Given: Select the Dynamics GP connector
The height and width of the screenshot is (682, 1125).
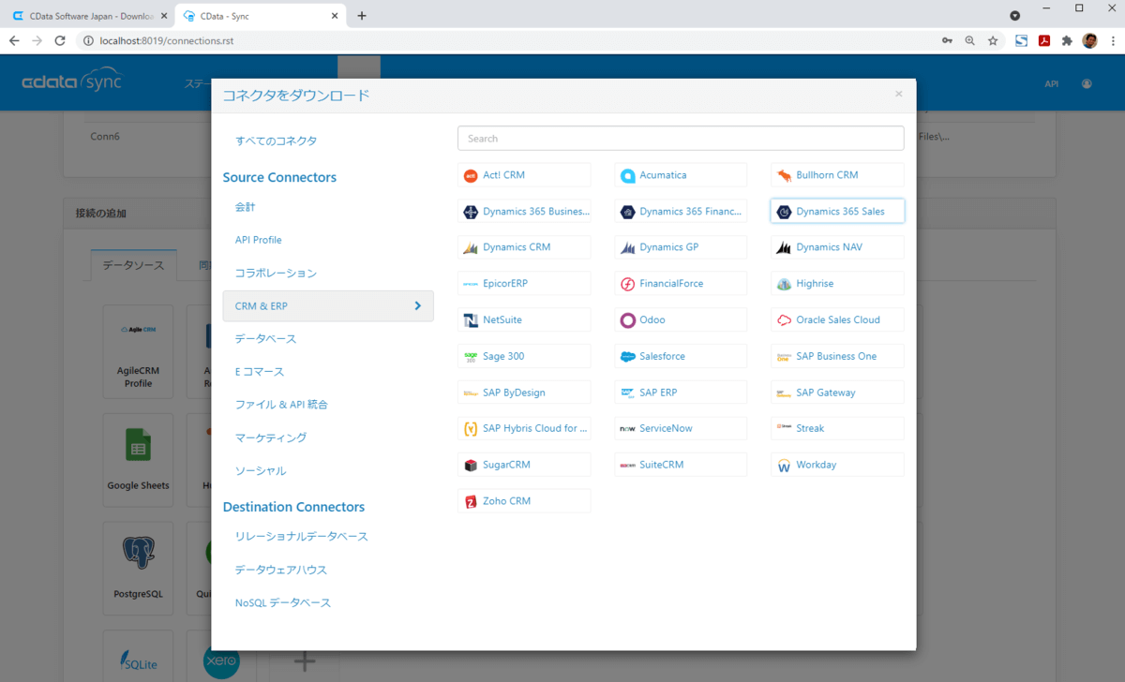Looking at the screenshot, I should (x=681, y=247).
